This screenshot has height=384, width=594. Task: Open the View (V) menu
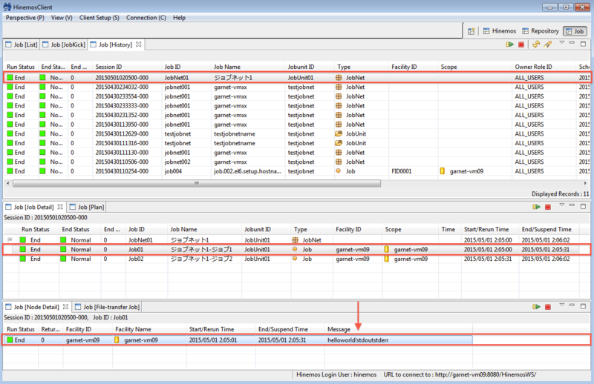pos(62,18)
